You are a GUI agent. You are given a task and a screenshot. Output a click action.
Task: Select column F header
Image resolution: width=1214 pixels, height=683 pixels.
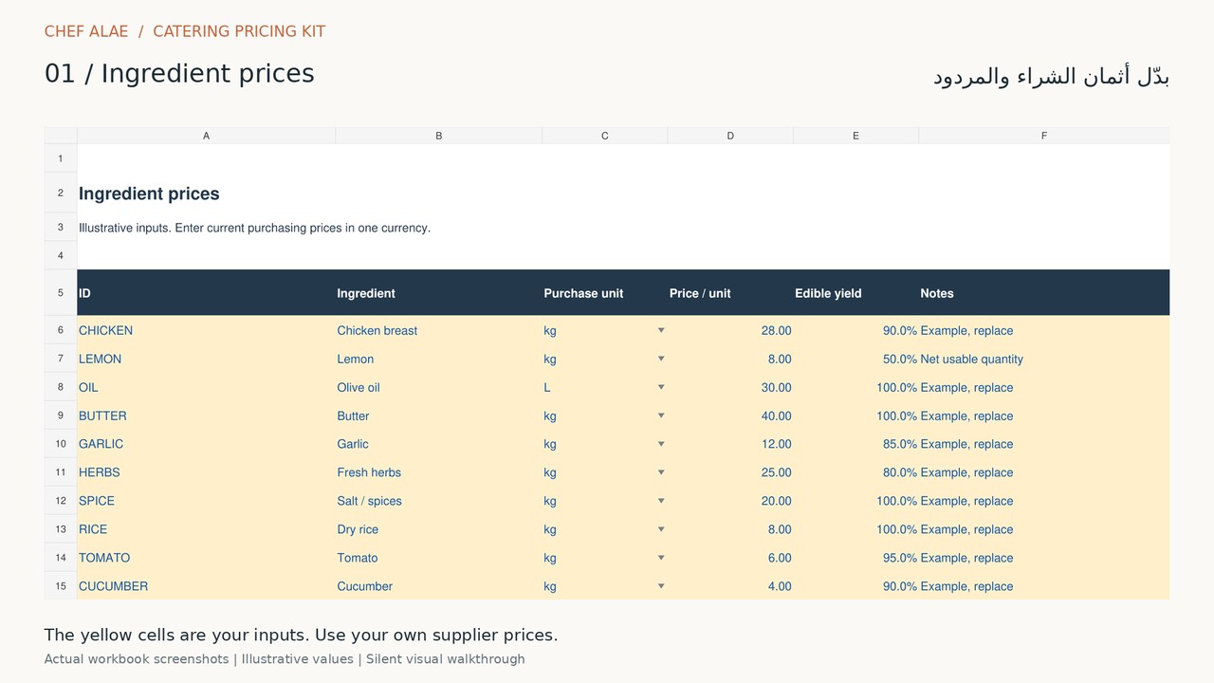click(1043, 136)
